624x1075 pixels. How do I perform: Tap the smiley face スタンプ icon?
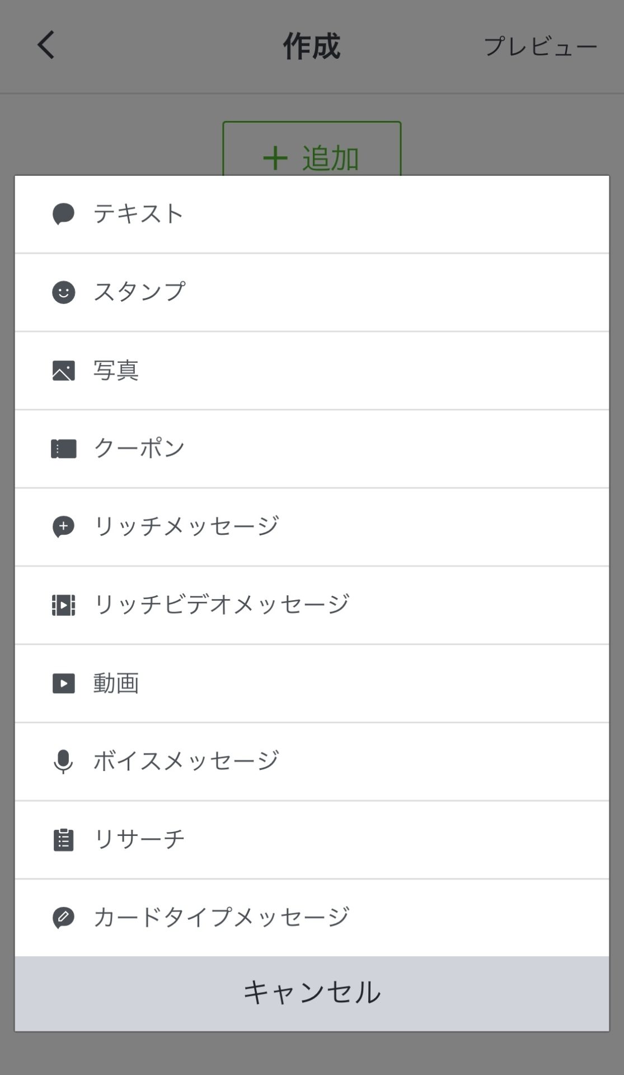63,292
